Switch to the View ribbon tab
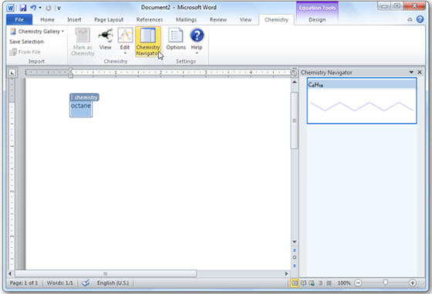 click(245, 20)
